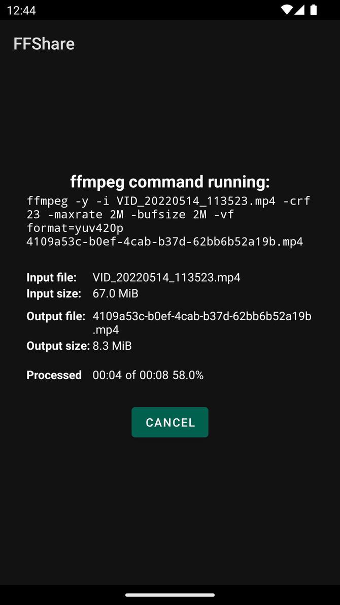The image size is (340, 605).
Task: Tap the Output size value 8.3 MiB
Action: 112,346
